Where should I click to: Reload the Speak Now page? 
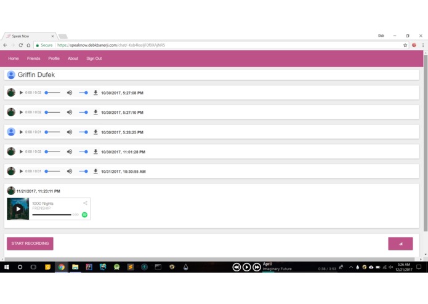20,46
